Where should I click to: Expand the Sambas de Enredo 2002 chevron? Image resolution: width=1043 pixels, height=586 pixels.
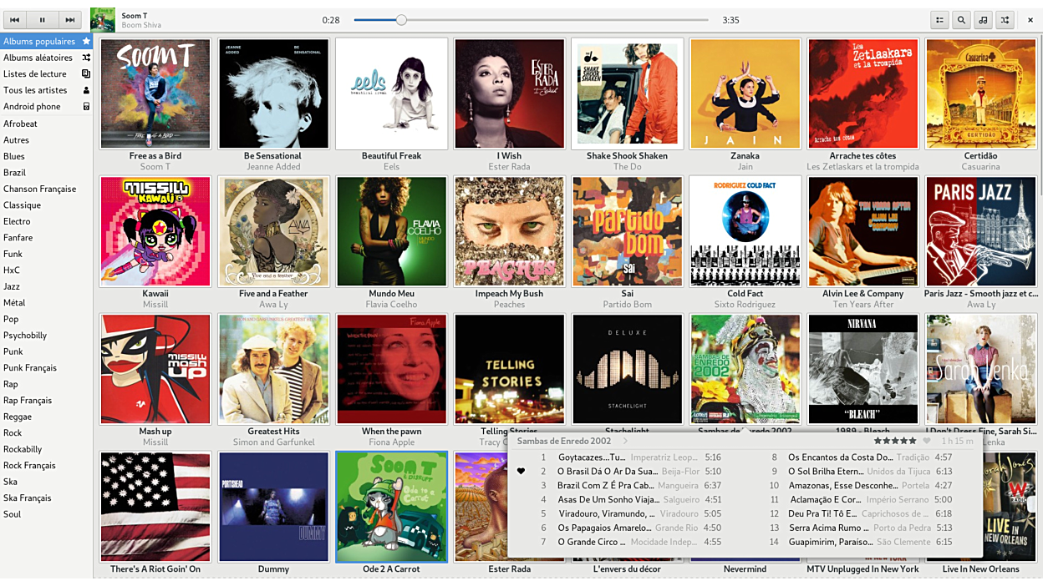pyautogui.click(x=624, y=441)
